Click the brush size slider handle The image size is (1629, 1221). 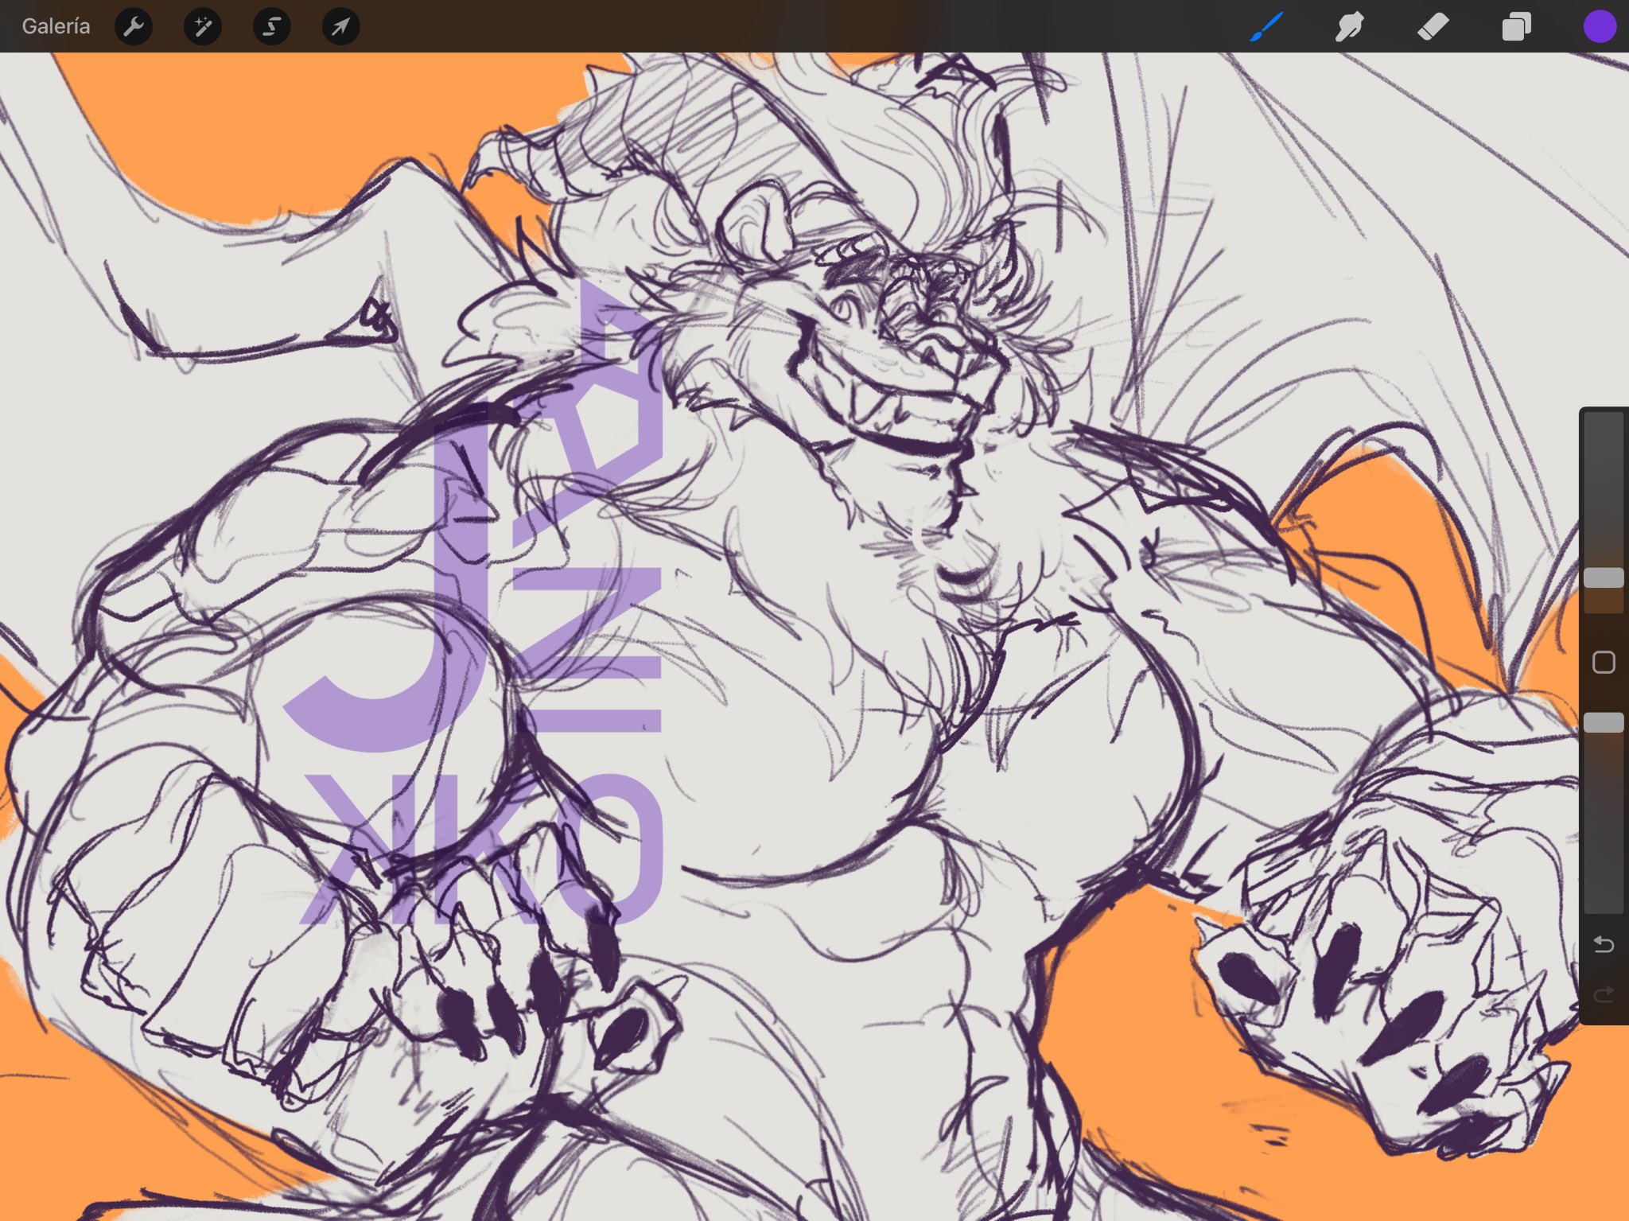(x=1604, y=577)
